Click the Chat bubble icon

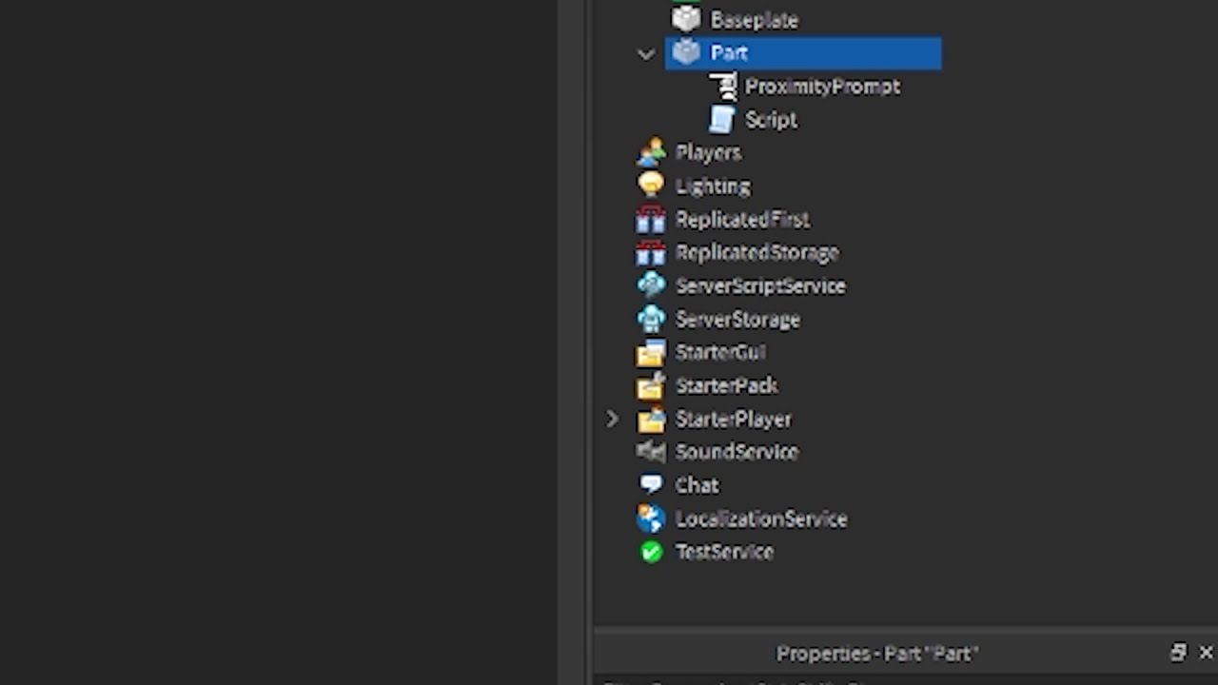[652, 484]
